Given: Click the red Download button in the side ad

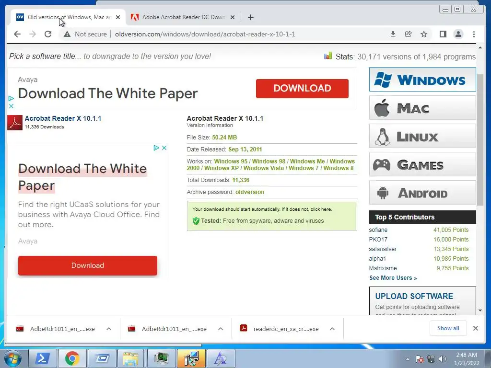Looking at the screenshot, I should [x=88, y=265].
